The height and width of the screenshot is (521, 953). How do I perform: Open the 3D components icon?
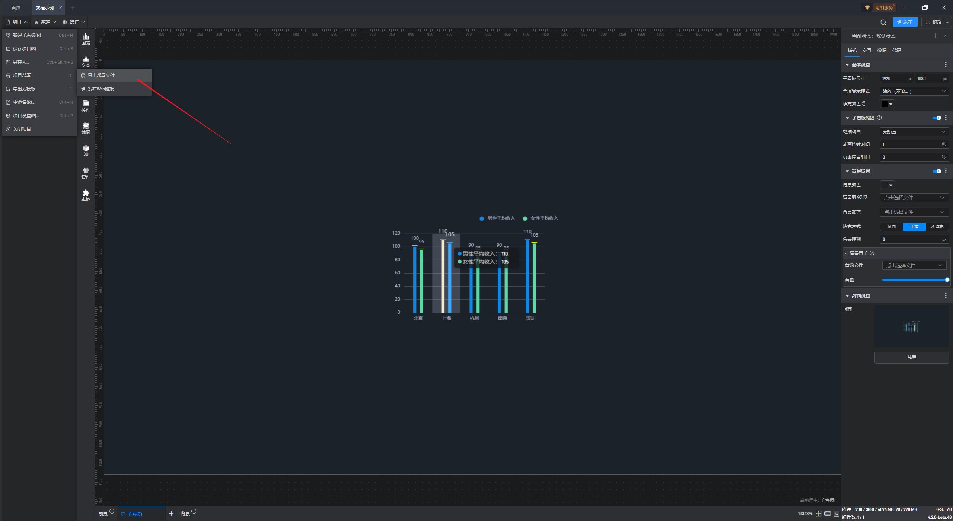(86, 150)
